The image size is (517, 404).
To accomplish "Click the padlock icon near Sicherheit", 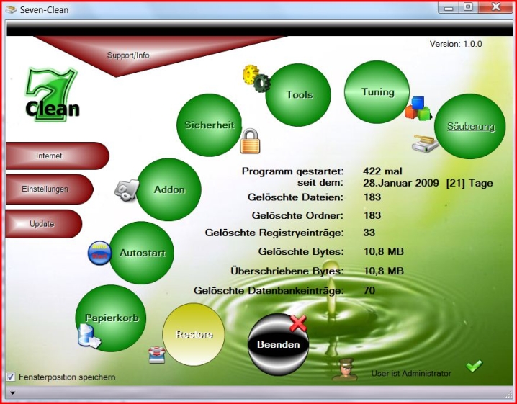I will (250, 140).
